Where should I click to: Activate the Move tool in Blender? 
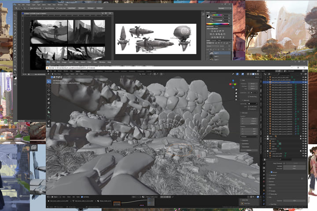point(49,90)
